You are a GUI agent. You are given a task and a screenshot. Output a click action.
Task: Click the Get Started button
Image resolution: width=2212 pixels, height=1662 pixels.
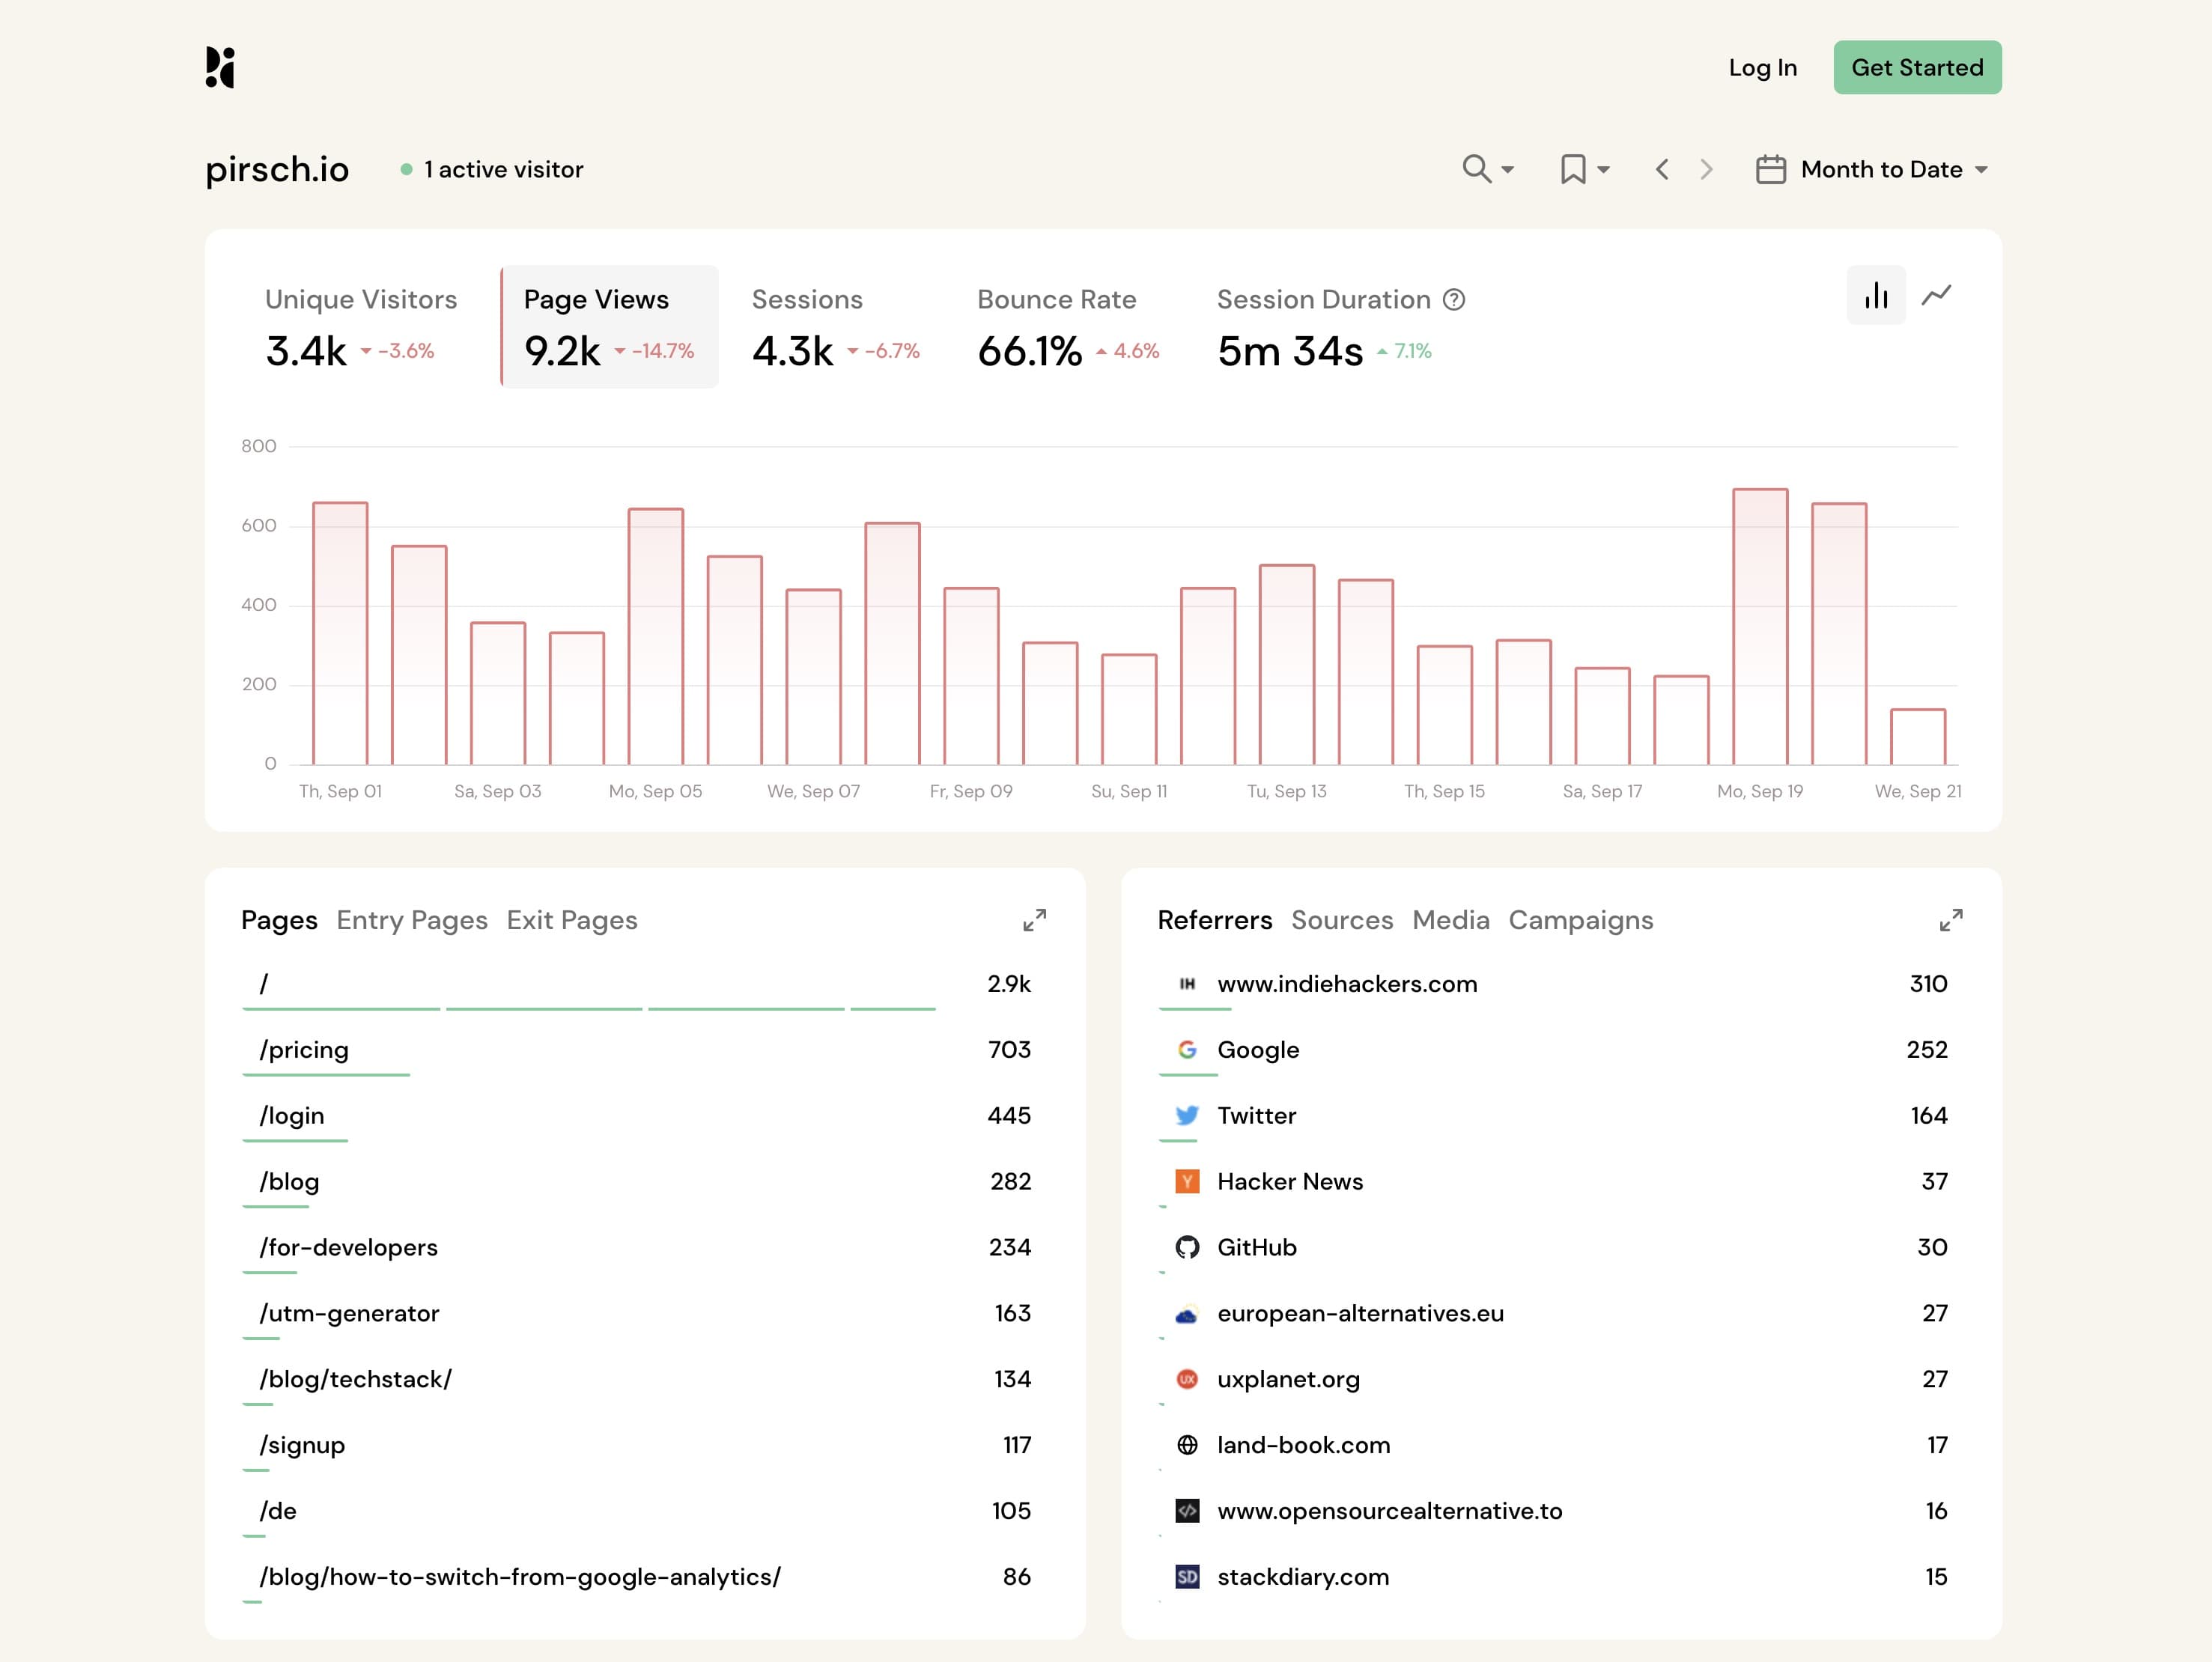1916,67
